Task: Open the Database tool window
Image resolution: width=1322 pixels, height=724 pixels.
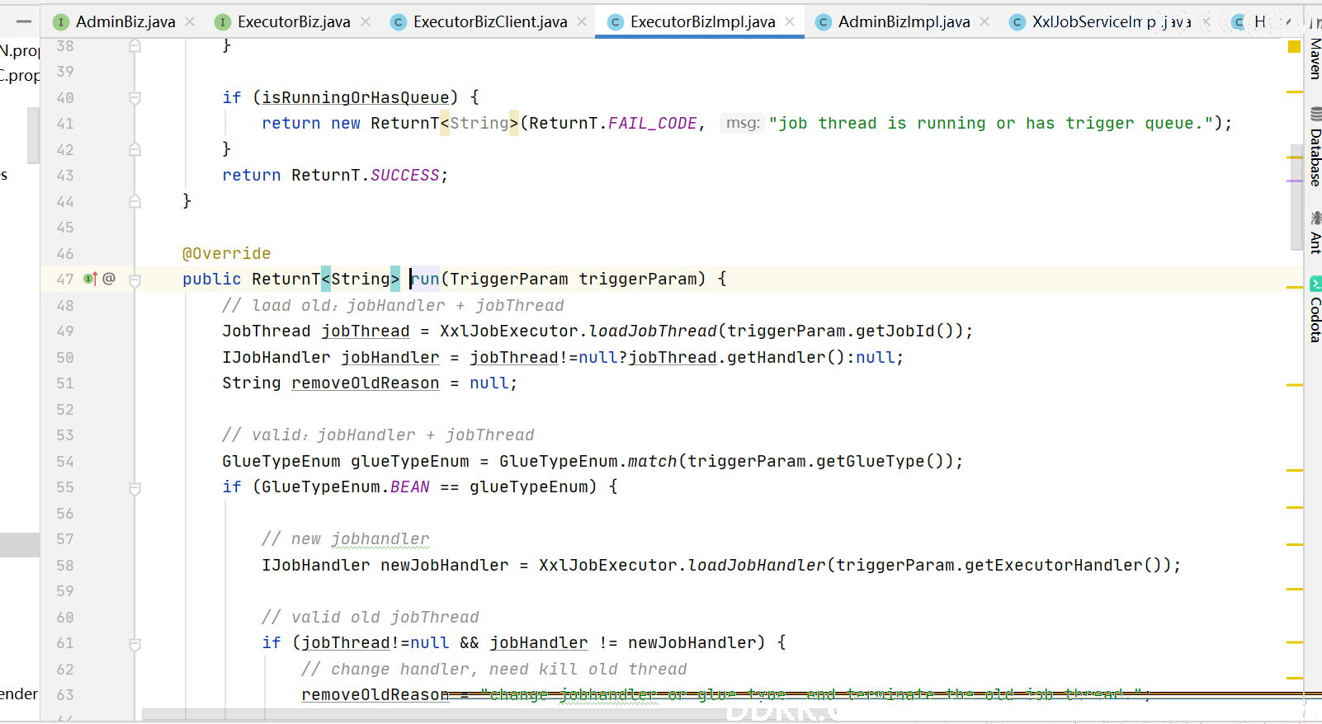Action: pos(1315,147)
